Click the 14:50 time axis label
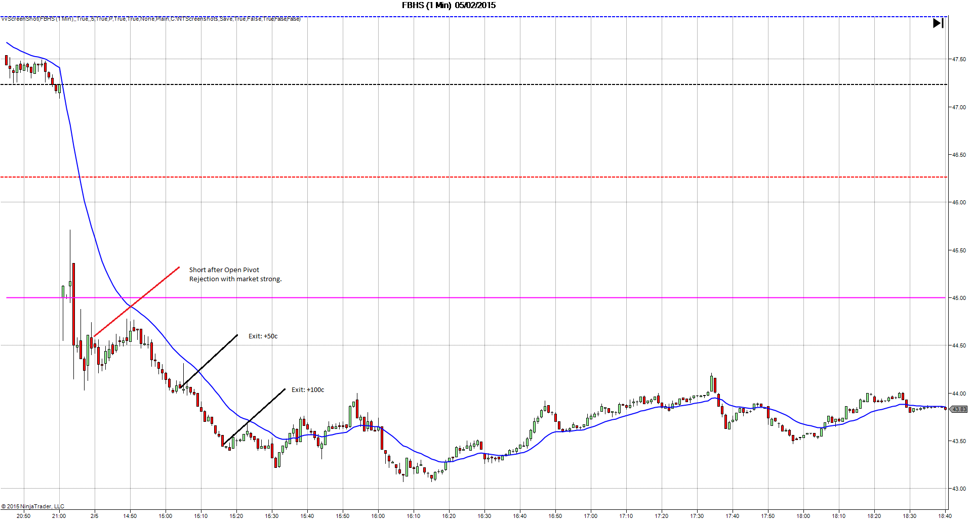 click(x=130, y=516)
